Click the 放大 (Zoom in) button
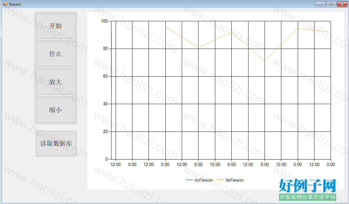Image resolution: width=349 pixels, height=204 pixels. (x=56, y=82)
